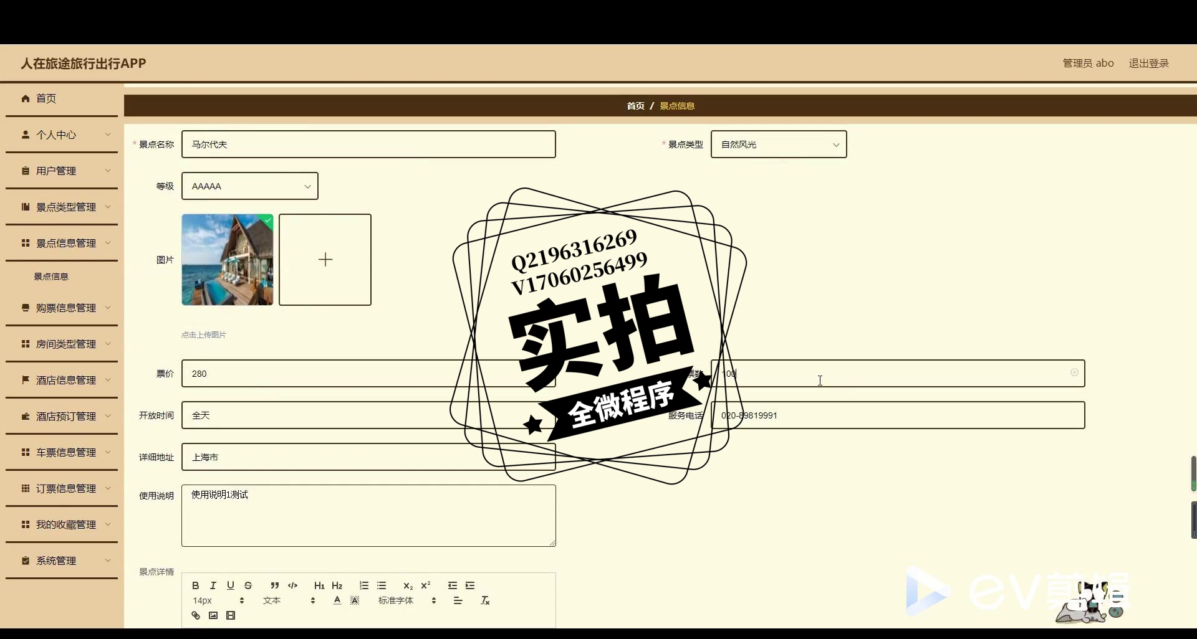Expand the 个人中心 sidebar menu
Viewport: 1197px width, 639px height.
62,135
